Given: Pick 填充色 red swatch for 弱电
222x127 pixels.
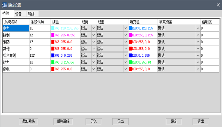Looking at the screenshot, I should click(131, 69).
